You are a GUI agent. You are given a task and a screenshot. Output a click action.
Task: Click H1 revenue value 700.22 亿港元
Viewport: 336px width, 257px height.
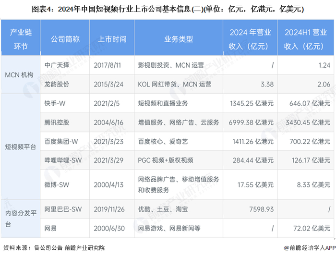tap(310, 141)
